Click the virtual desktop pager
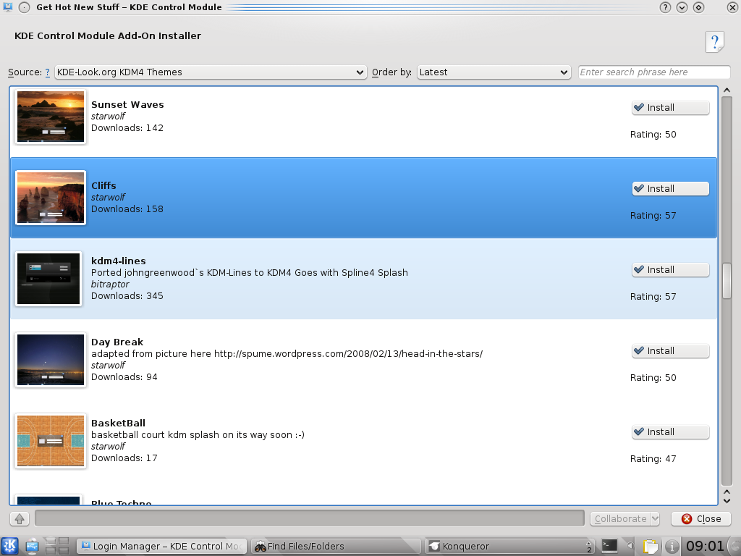Screen dimensions: 741x556 point(57,546)
